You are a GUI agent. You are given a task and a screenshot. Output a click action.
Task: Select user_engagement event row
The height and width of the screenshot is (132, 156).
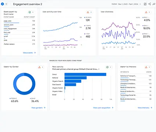pyautogui.click(x=19, y=29)
